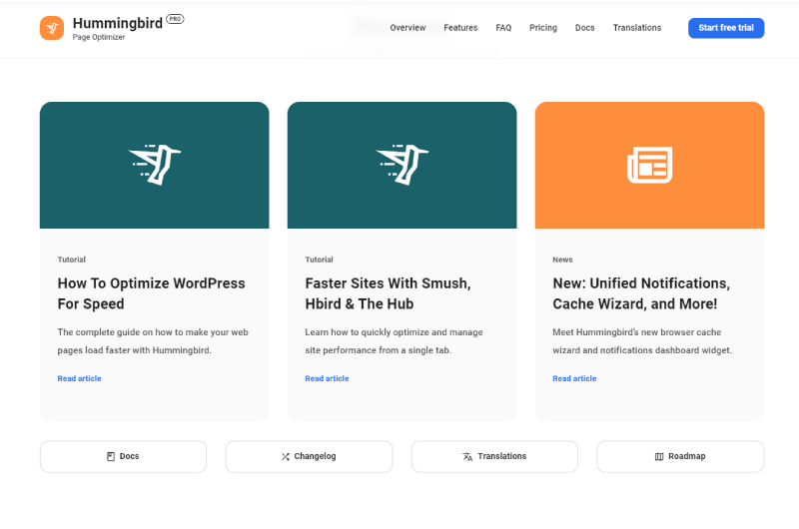Click newspaper icon on orange news card
Viewport: 799px width, 529px height.
point(650,165)
